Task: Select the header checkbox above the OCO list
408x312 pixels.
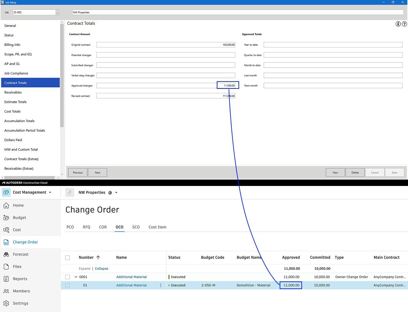Action: 67,257
